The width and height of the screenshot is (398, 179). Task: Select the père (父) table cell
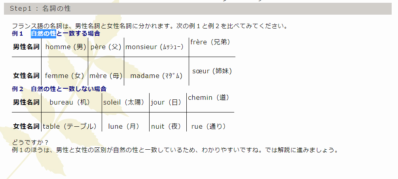click(106, 47)
